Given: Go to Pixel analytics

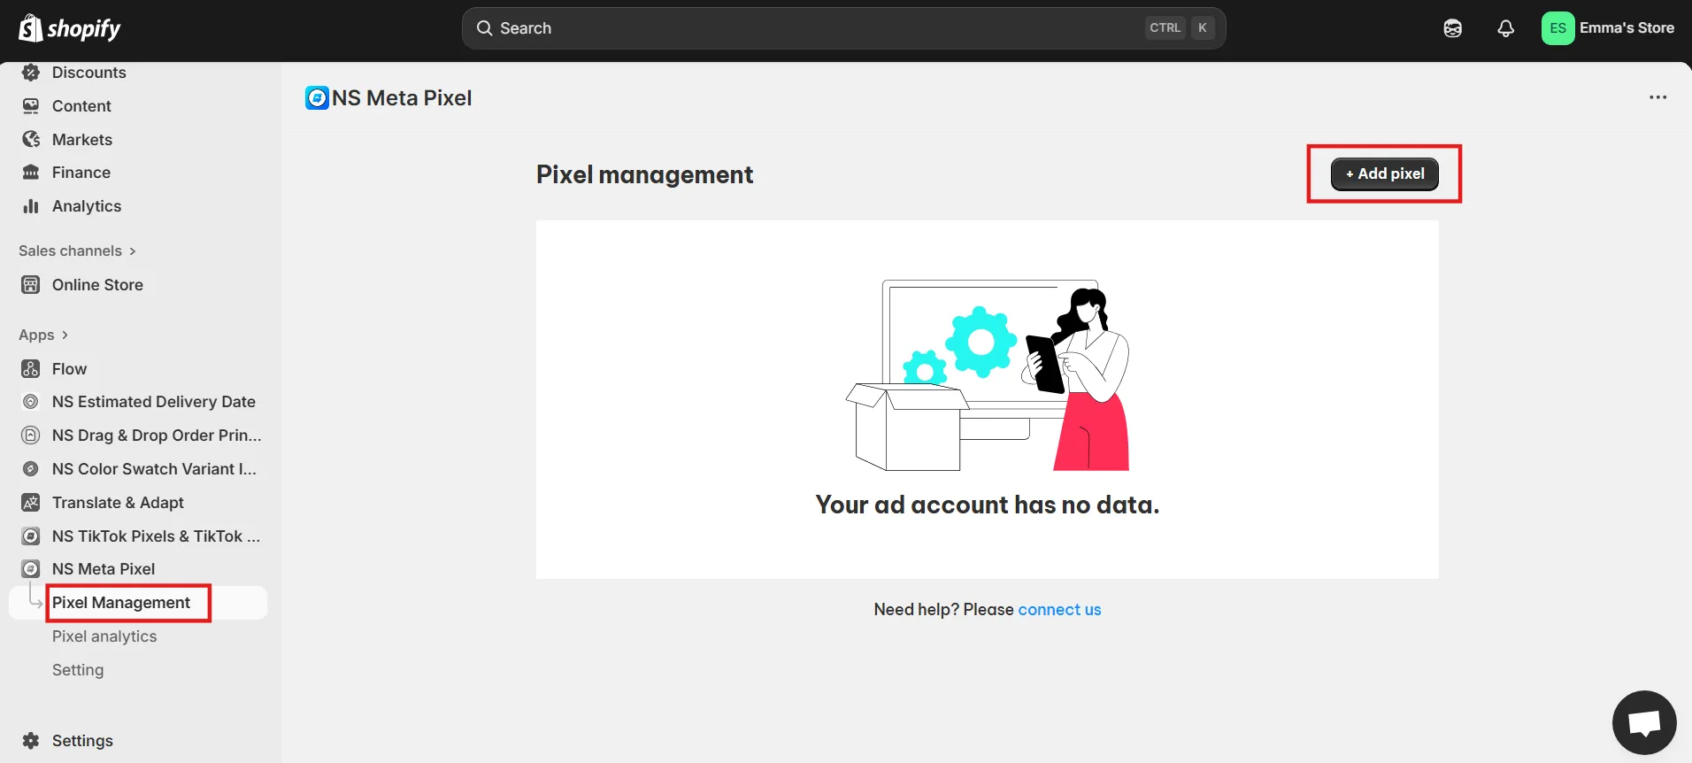Looking at the screenshot, I should tap(104, 636).
